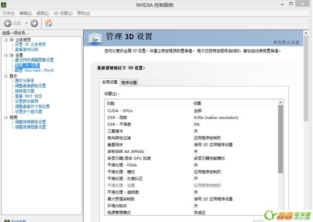Select the 多帧采样 AA (MFAA) row
This screenshot has width=313, height=222.
[191, 152]
